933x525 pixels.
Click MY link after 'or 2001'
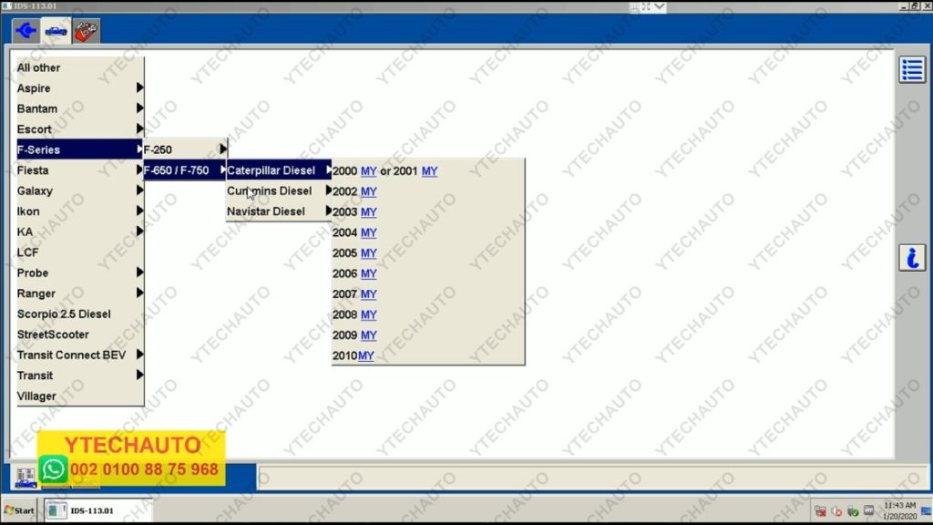[430, 170]
